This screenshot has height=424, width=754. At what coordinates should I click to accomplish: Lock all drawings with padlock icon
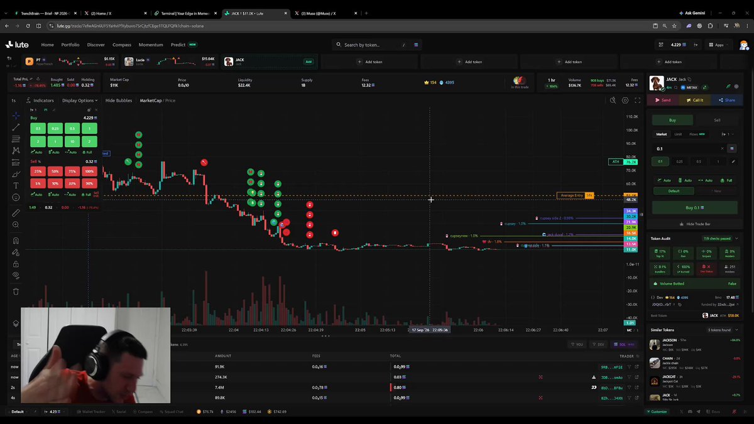pyautogui.click(x=16, y=264)
